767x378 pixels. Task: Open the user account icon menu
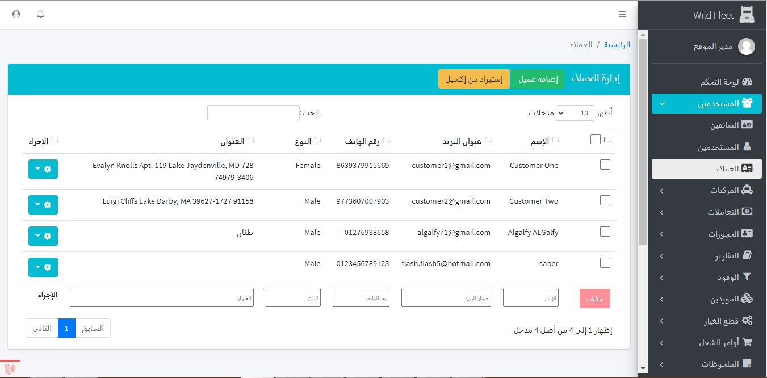[x=16, y=14]
